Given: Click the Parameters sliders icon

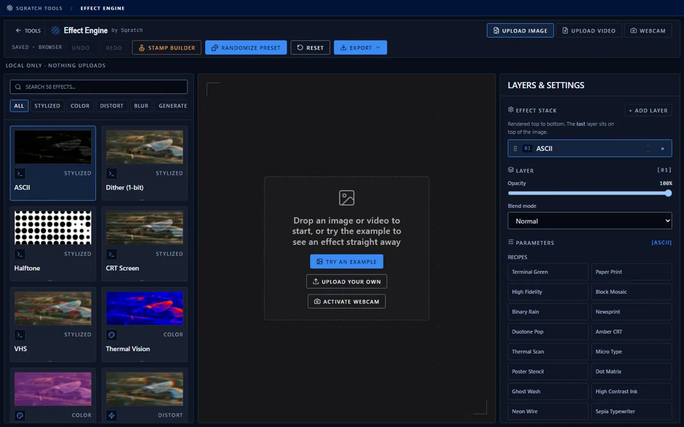Looking at the screenshot, I should coord(511,242).
